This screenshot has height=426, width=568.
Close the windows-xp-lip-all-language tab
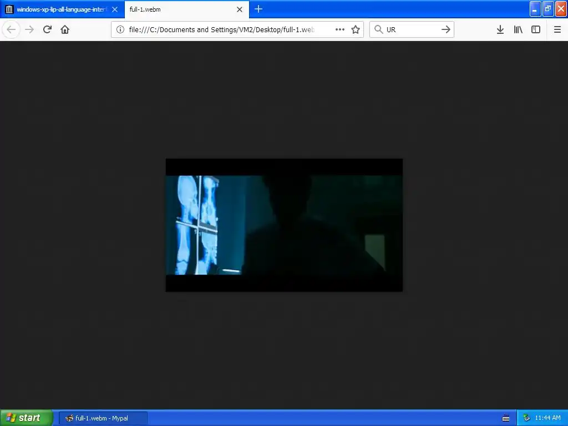pos(115,9)
